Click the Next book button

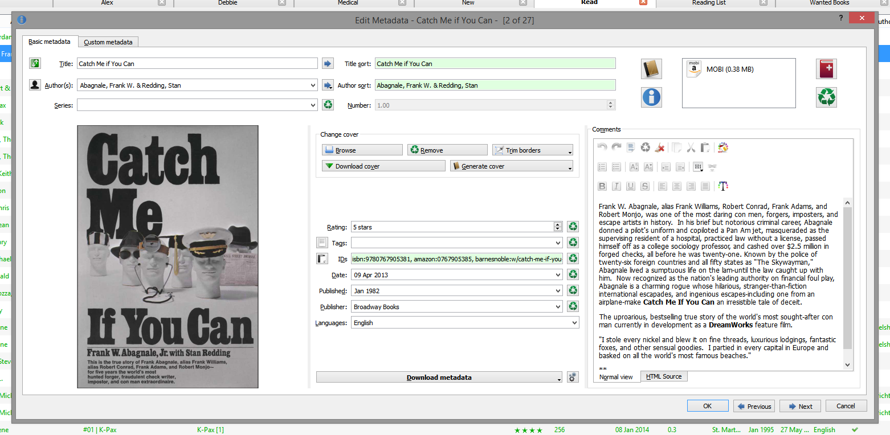[x=800, y=406]
